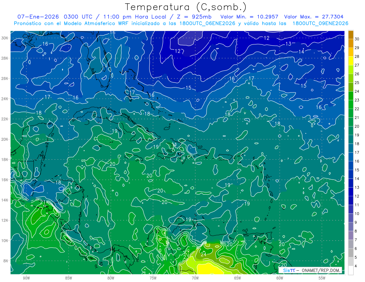The image size is (365, 282).
Task: Click the '1800UTC_09ENE2026' valid-until time
Action: 320,23
